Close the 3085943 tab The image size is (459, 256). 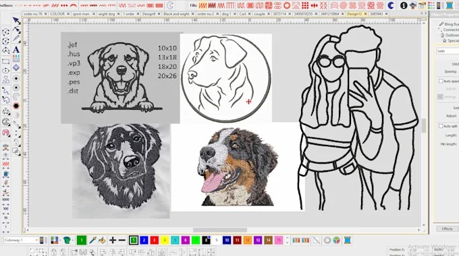(386, 13)
